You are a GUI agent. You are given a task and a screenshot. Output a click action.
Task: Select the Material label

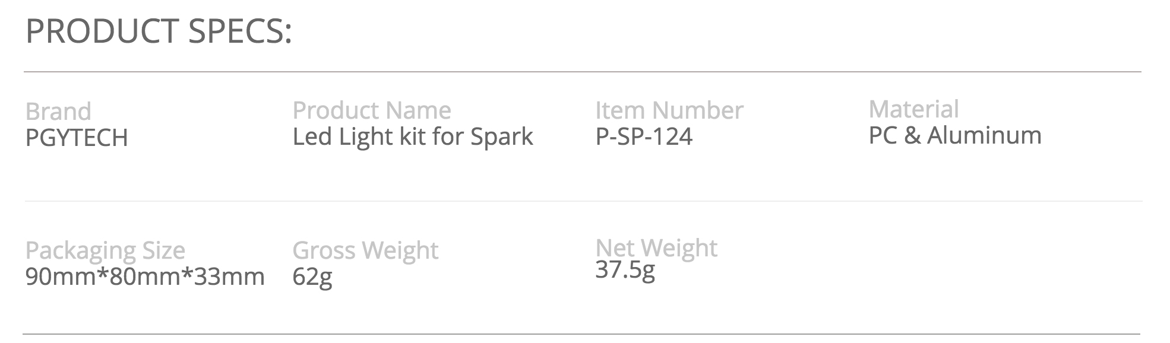913,109
